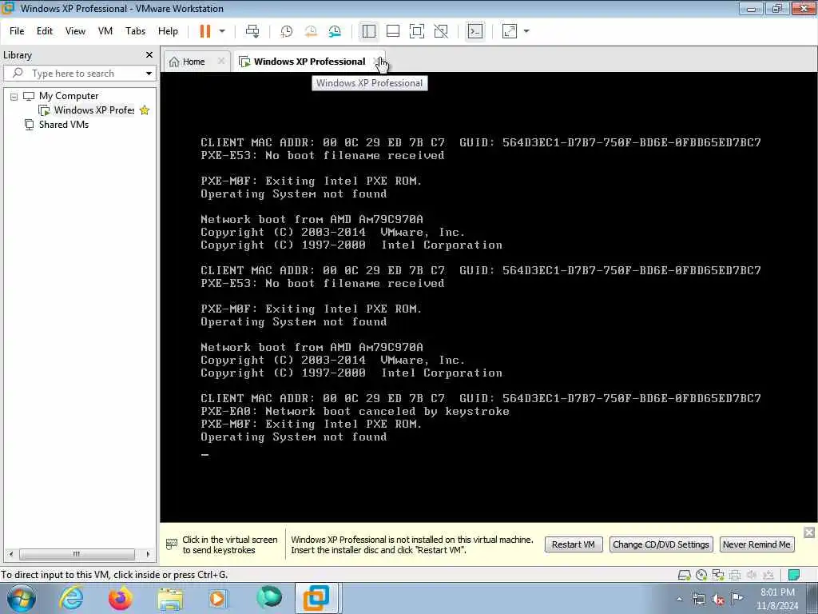Image resolution: width=818 pixels, height=614 pixels.
Task: Click the CD/DVD drive status icon
Action: click(x=701, y=575)
